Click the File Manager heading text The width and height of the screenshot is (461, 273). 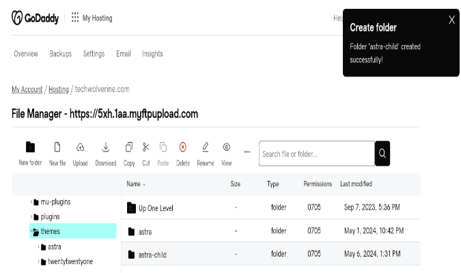tap(104, 114)
